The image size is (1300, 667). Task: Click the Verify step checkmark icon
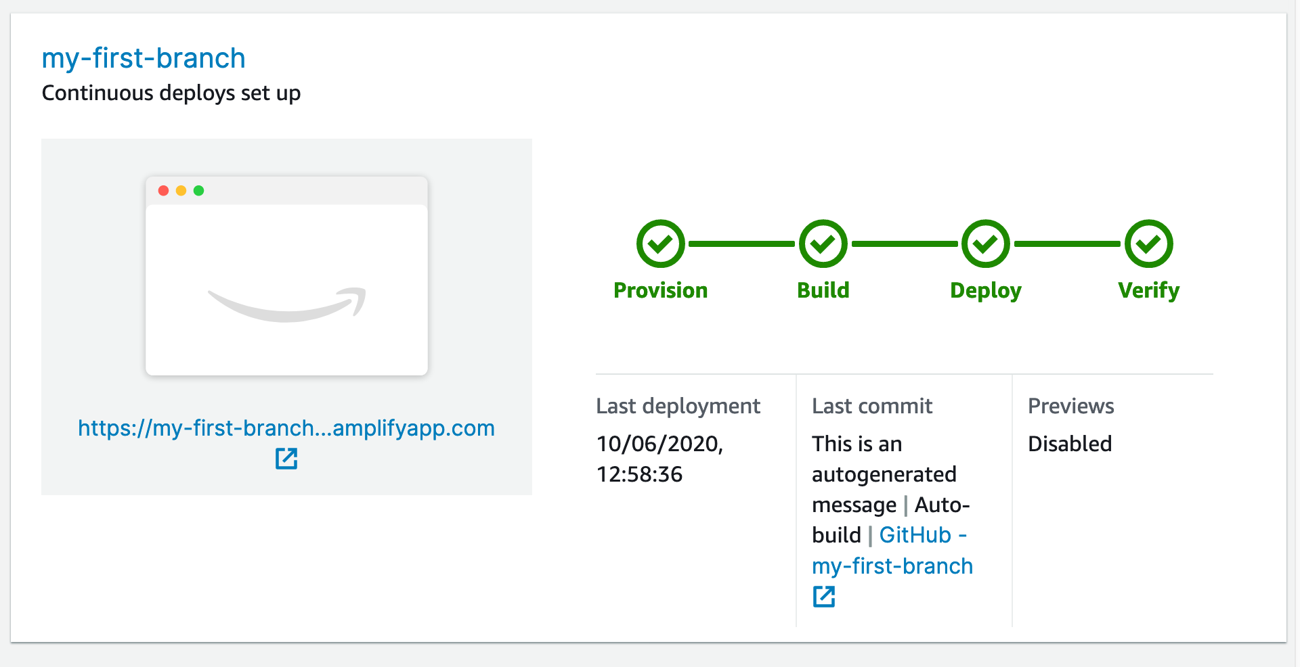1148,244
